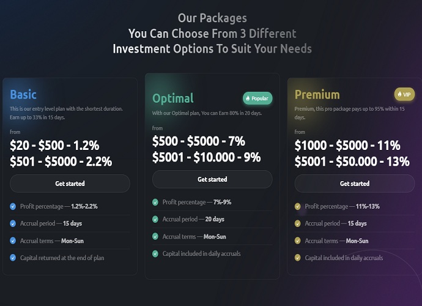
Task: Select the Optimal plan title
Action: coord(173,99)
